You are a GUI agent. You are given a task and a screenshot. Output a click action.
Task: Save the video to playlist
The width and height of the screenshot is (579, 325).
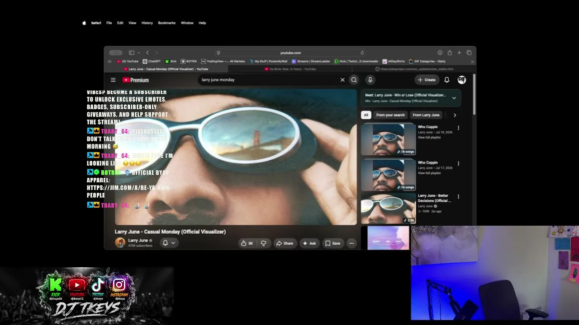[x=332, y=243]
